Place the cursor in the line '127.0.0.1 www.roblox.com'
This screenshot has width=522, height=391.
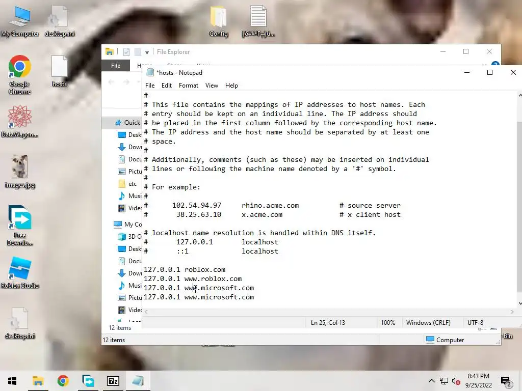(x=193, y=278)
